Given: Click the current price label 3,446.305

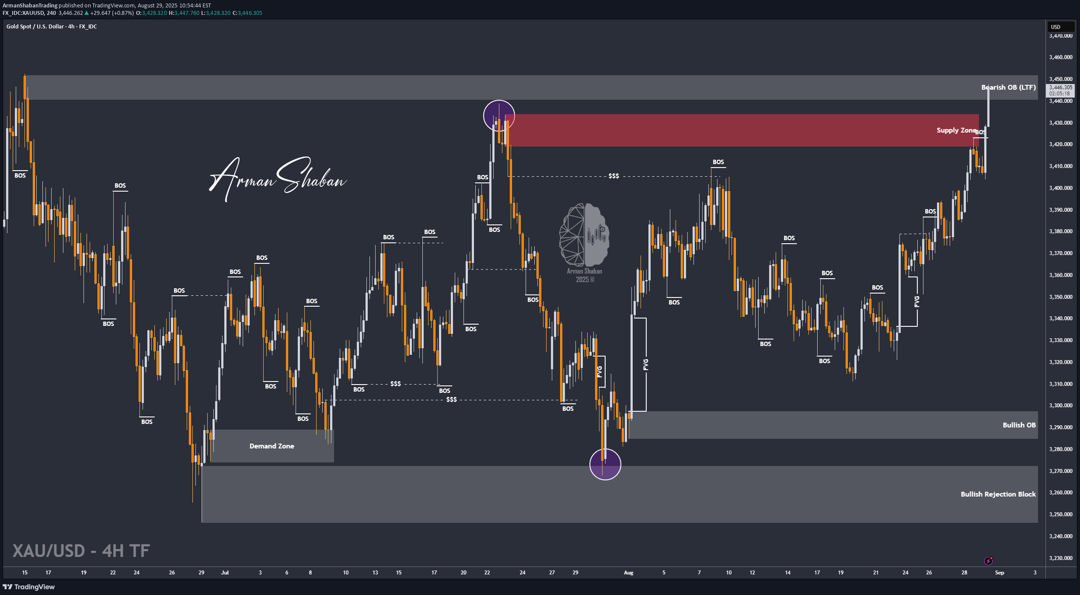Looking at the screenshot, I should coord(1060,87).
